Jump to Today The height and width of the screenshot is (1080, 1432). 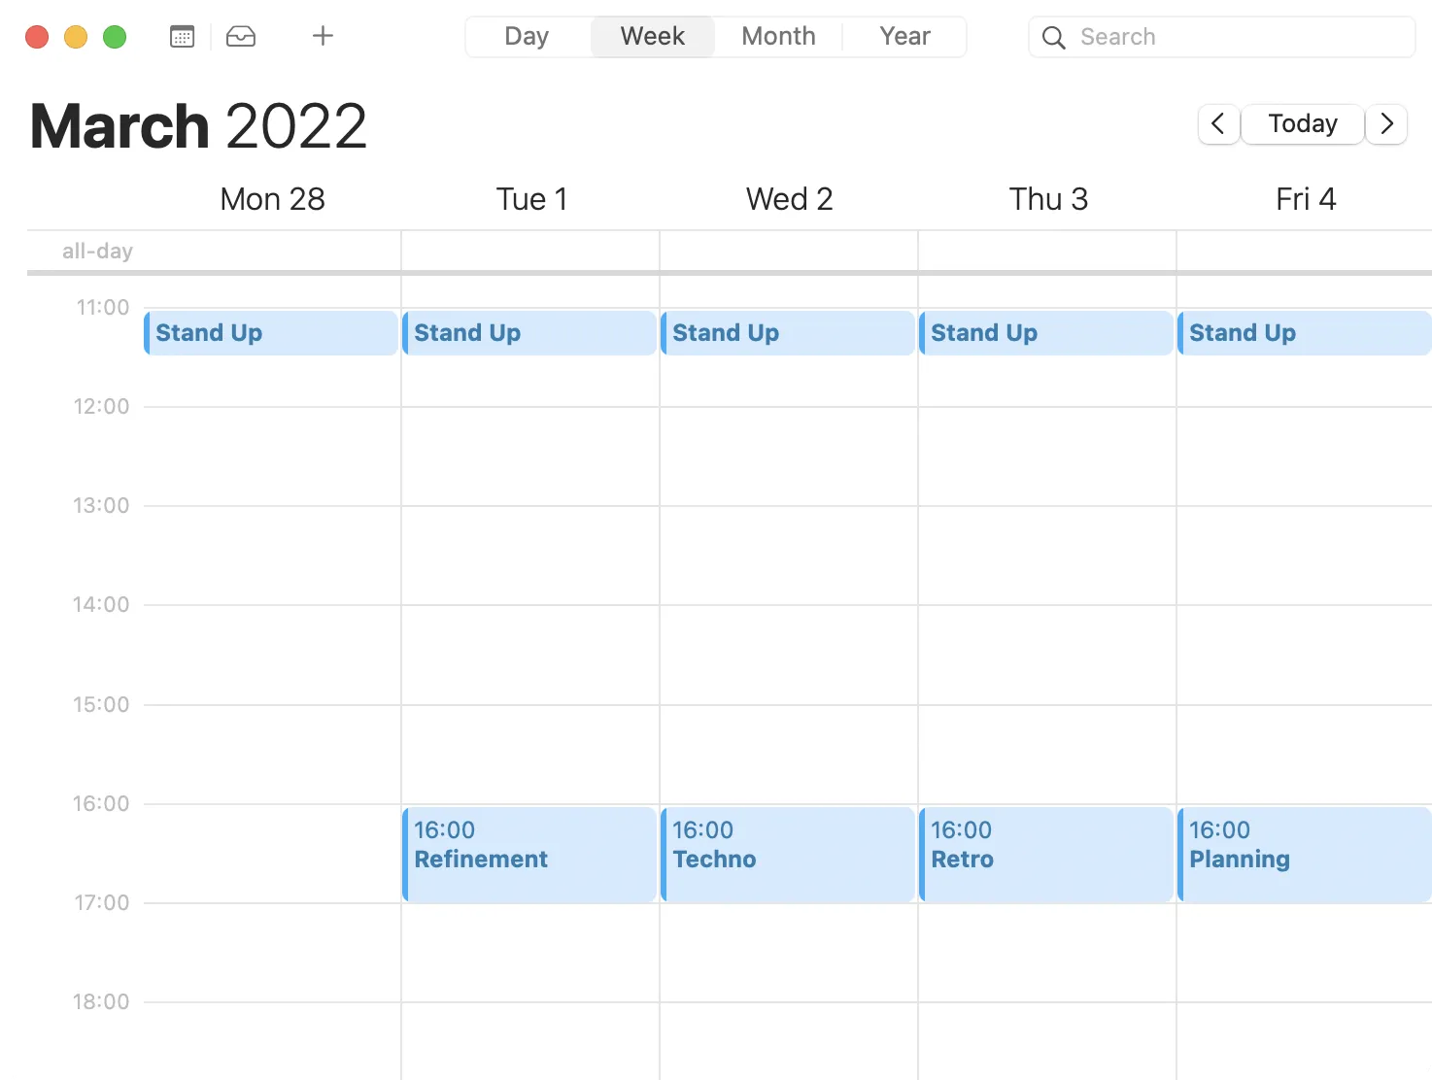(1302, 124)
